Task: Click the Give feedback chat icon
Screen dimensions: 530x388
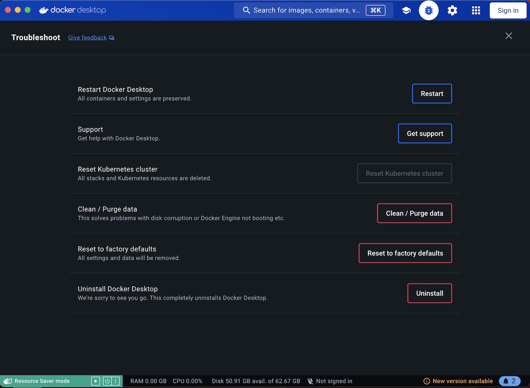Action: (112, 38)
